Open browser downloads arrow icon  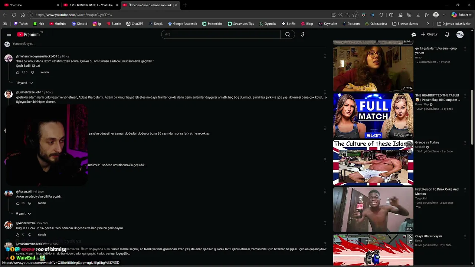418,15
